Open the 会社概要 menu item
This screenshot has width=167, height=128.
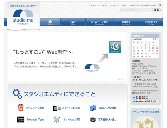point(126,22)
